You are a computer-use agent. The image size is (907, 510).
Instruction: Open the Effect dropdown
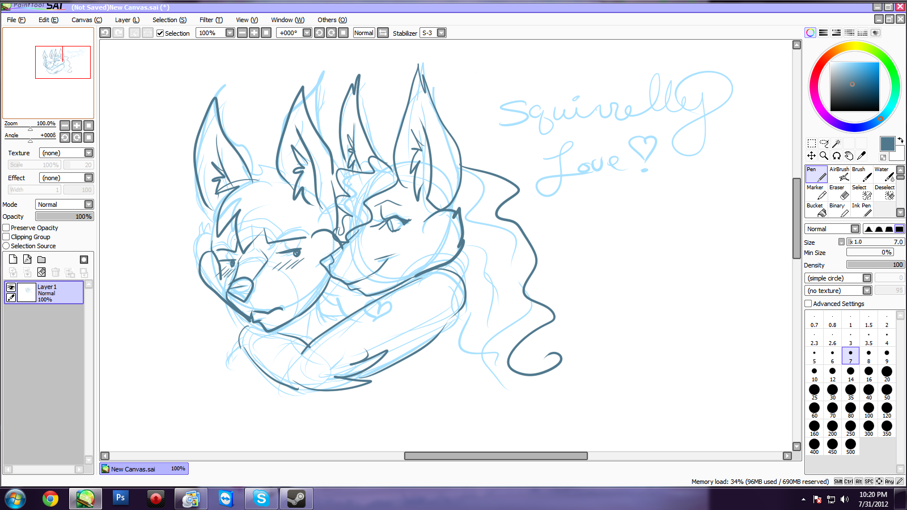66,178
